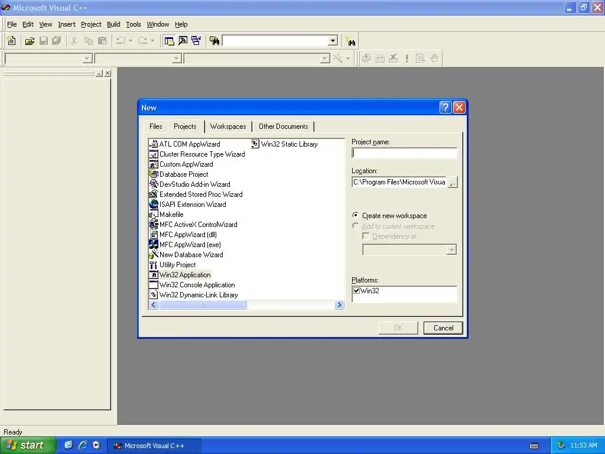Open the Window List toolbar icon
605x454 pixels.
point(196,41)
